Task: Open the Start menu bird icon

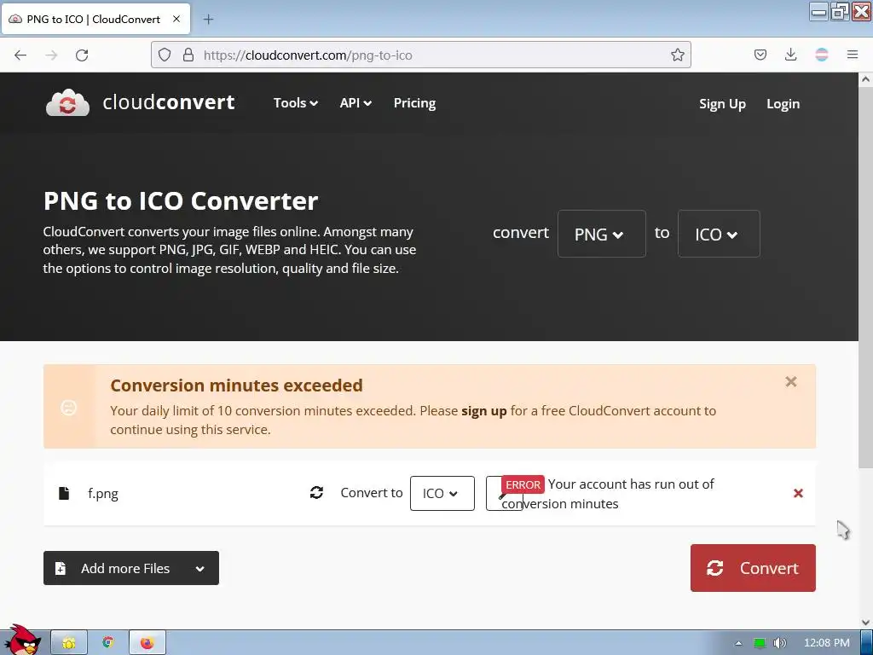Action: pos(21,640)
